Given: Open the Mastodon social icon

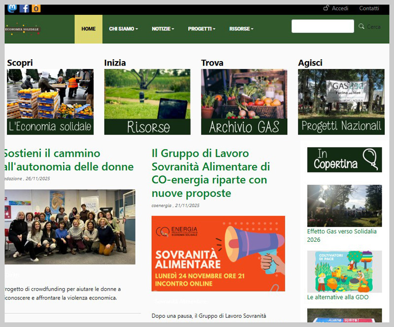Looking at the screenshot, I should tap(12, 8).
